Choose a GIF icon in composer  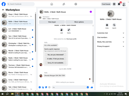pyautogui.click(x=49, y=87)
